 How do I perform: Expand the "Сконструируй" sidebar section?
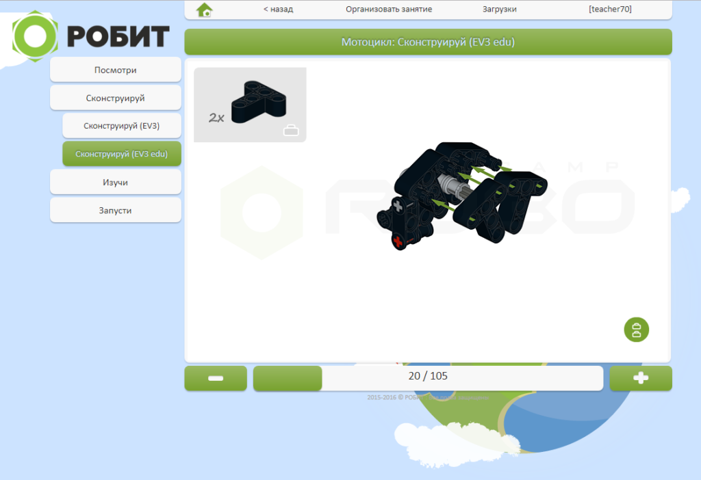pyautogui.click(x=116, y=98)
